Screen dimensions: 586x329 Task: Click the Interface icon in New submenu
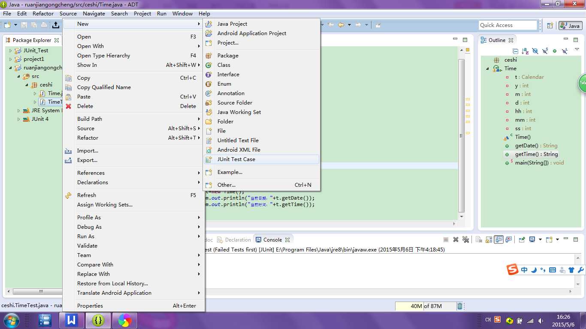coord(209,75)
